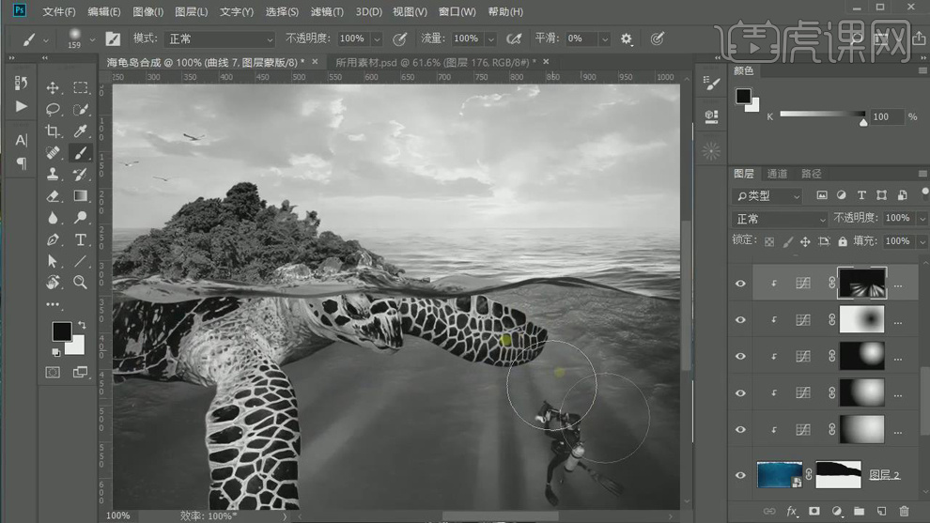The height and width of the screenshot is (523, 930).
Task: Open the brush 模式 blend mode dropdown
Action: [x=220, y=39]
